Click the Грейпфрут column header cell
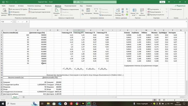 click(163, 33)
